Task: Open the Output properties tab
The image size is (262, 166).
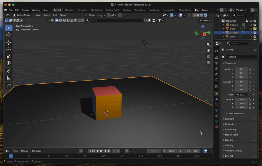Action: click(217, 63)
